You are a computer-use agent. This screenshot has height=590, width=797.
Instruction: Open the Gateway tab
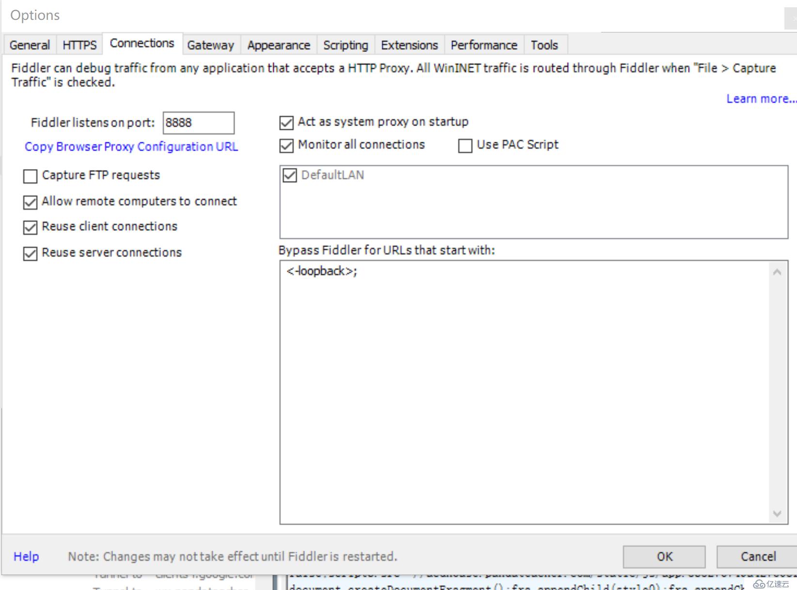point(211,45)
